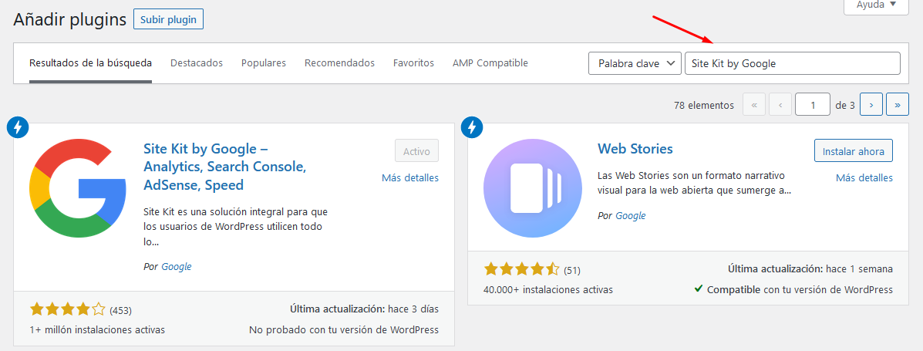The height and width of the screenshot is (351, 923).
Task: Click the Site Kit description paragraph
Action: 235,227
